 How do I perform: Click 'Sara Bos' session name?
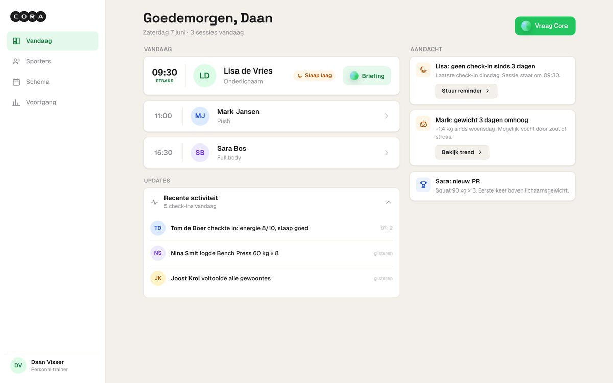tap(231, 149)
